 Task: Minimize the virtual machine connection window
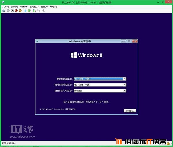(x=158, y=2)
